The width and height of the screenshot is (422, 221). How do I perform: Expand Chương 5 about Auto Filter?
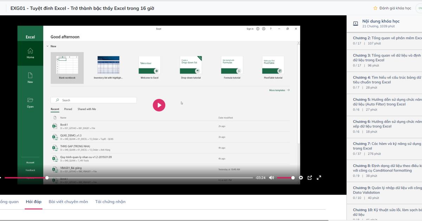click(x=384, y=104)
